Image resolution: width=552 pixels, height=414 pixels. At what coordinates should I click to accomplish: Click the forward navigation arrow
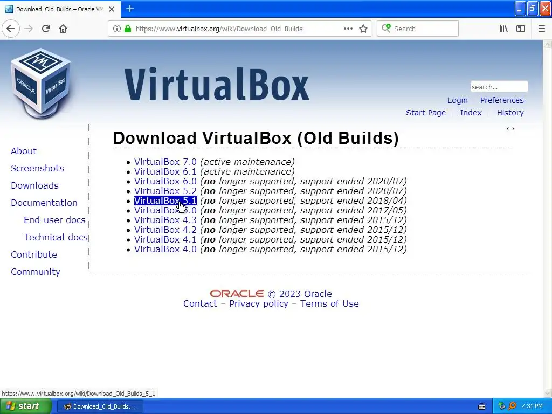29,29
